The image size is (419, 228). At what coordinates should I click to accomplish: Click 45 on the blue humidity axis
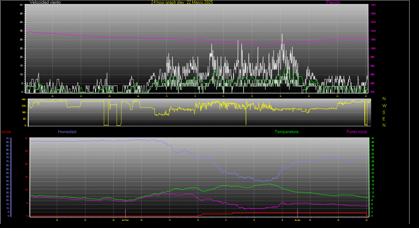coord(7,181)
